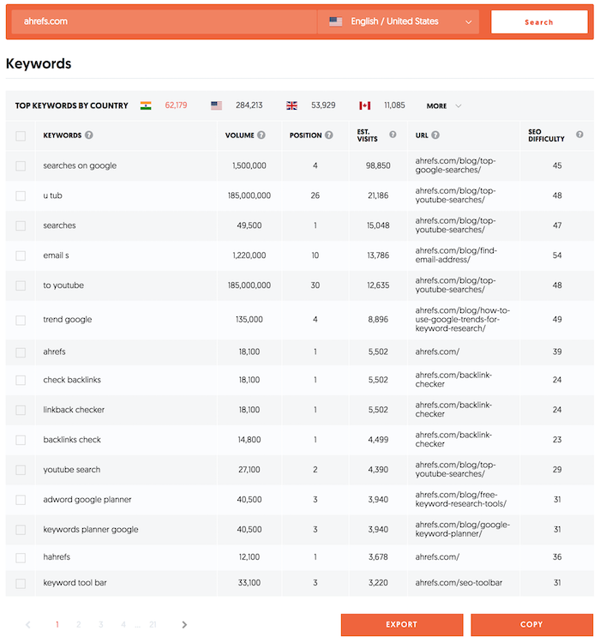600x643 pixels.
Task: Go to page 4 in pagination
Action: [123, 624]
